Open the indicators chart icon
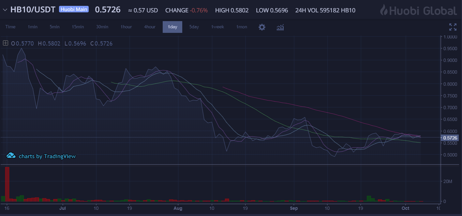The width and height of the screenshot is (462, 216). [x=280, y=27]
